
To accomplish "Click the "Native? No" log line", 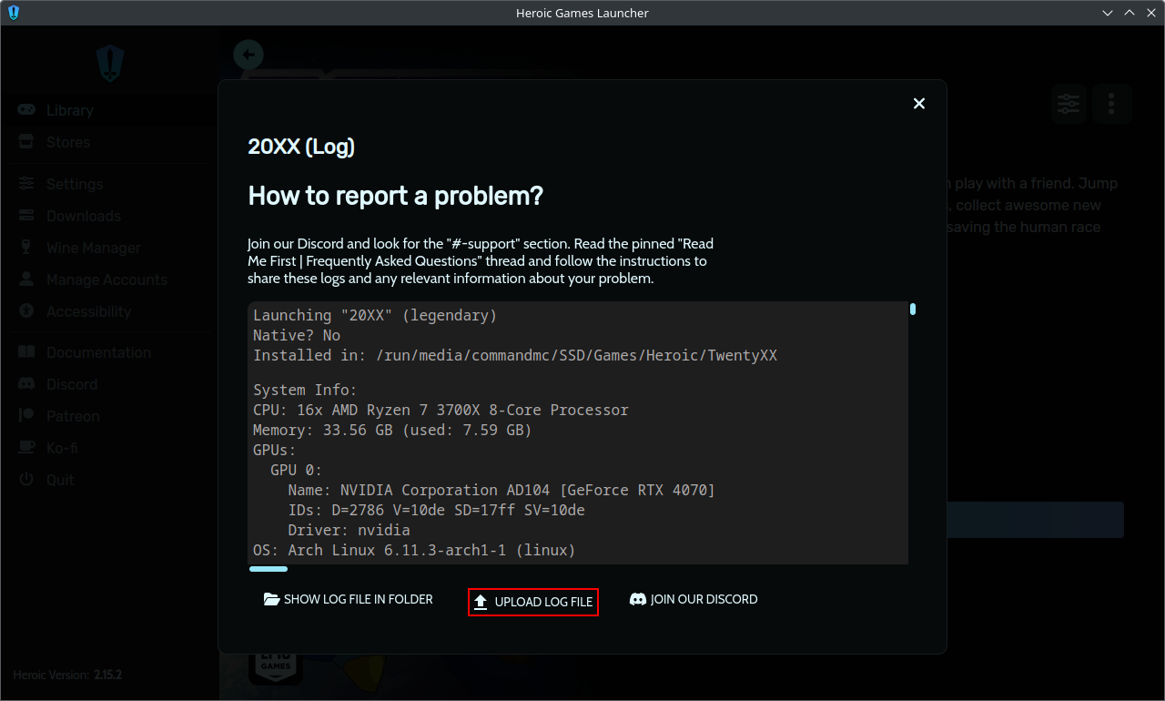I will pos(297,335).
